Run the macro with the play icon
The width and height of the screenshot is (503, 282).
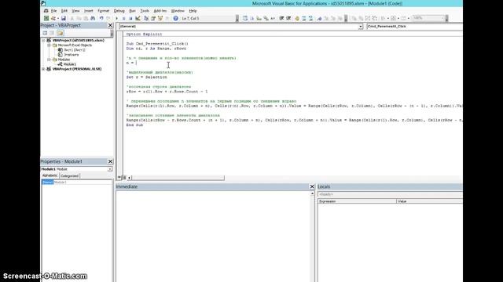click(x=116, y=18)
